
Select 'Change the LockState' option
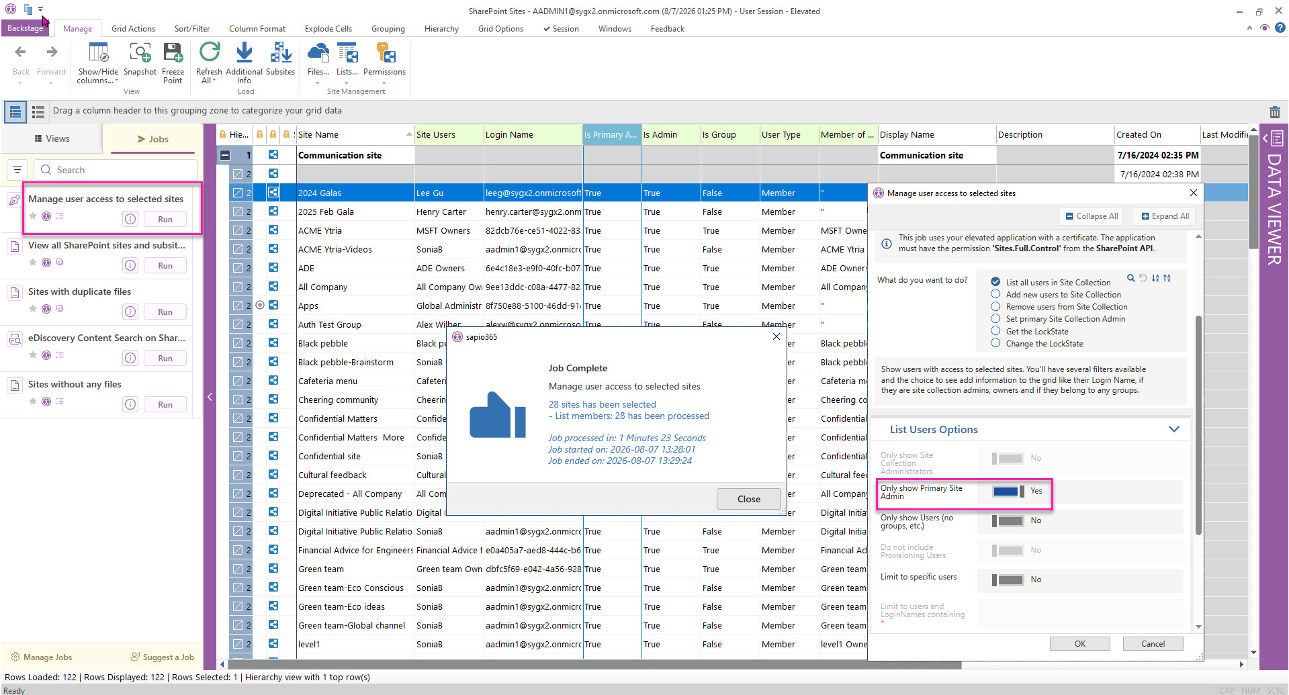(995, 342)
